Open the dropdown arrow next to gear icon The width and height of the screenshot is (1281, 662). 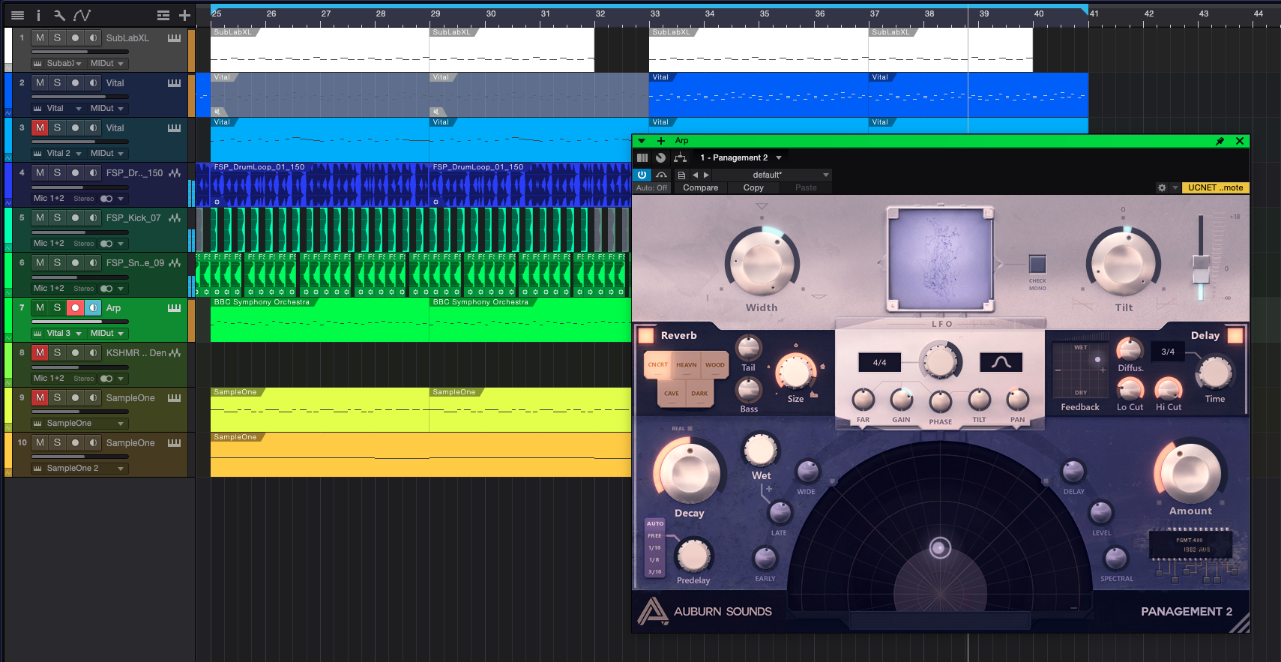(x=1175, y=188)
